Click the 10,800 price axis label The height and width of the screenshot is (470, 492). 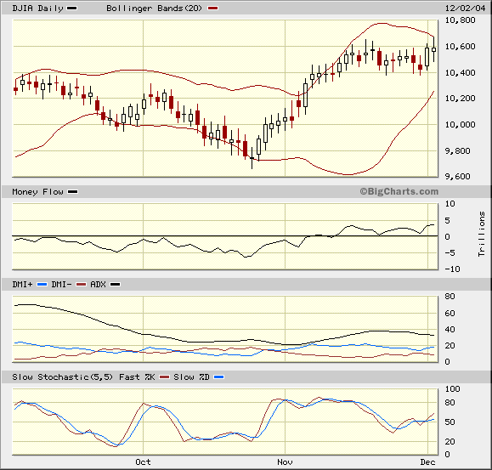(x=460, y=20)
